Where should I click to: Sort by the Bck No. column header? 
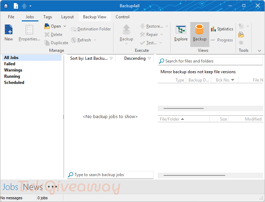(x=225, y=80)
